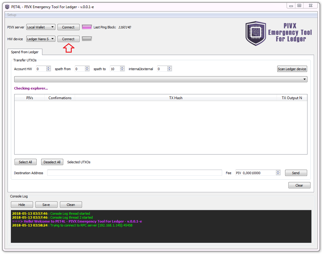This screenshot has width=322, height=254.
Task: Click the Destination Address input field
Action: pos(135,173)
